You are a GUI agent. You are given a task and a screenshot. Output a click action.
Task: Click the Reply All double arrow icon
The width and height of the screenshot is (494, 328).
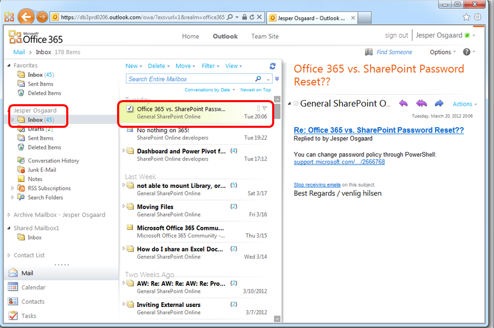pyautogui.click(x=421, y=103)
